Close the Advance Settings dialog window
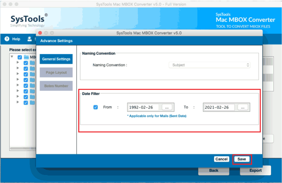Image resolution: width=282 pixels, height=183 pixels. 40,33
